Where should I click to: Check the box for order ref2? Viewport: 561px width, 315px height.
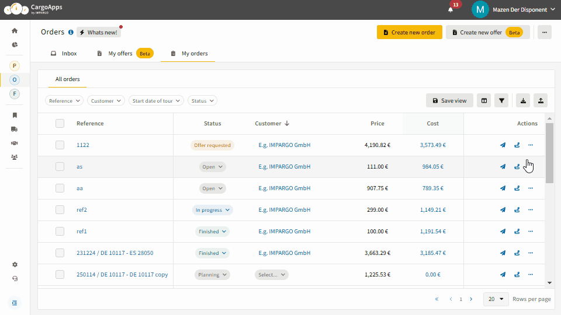[60, 209]
